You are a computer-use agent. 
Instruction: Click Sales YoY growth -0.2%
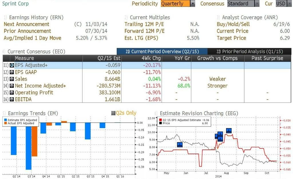click(x=184, y=79)
